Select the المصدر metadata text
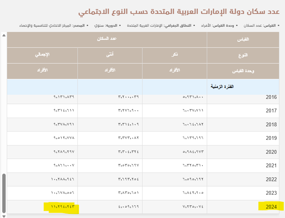Screen dimensions: 285x218 click(x=52, y=26)
